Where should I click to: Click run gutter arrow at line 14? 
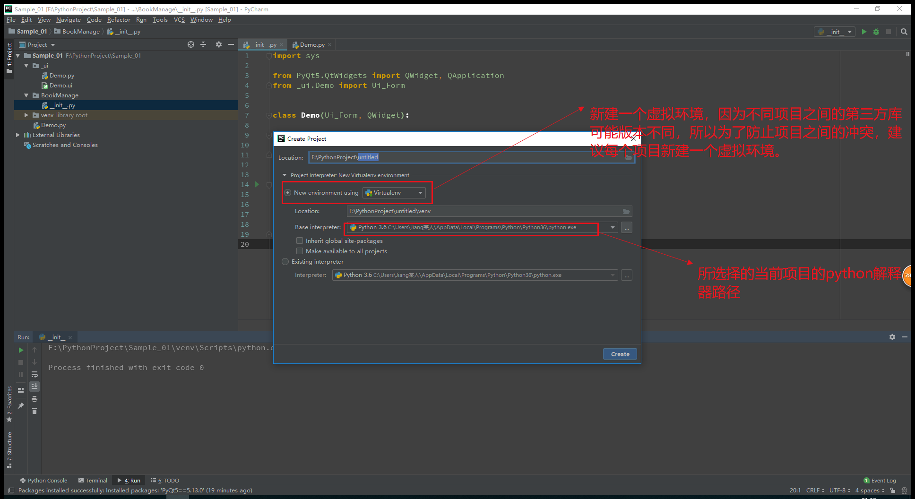coord(257,184)
